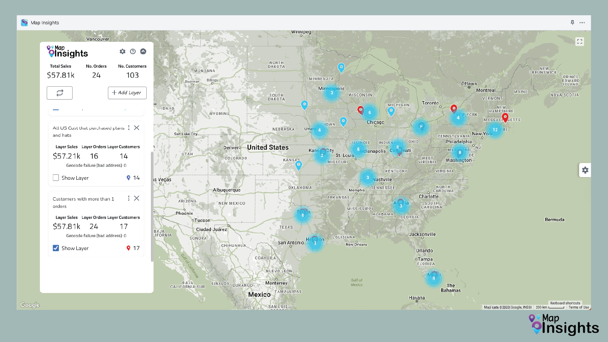Open the visual's more options ellipsis

pyautogui.click(x=582, y=23)
